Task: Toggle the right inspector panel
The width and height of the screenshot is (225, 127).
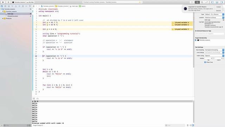Action: [221, 2]
